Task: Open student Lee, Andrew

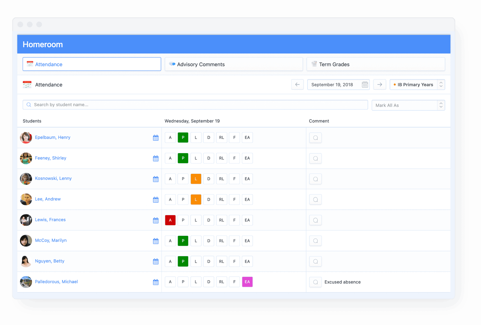Action: point(48,199)
